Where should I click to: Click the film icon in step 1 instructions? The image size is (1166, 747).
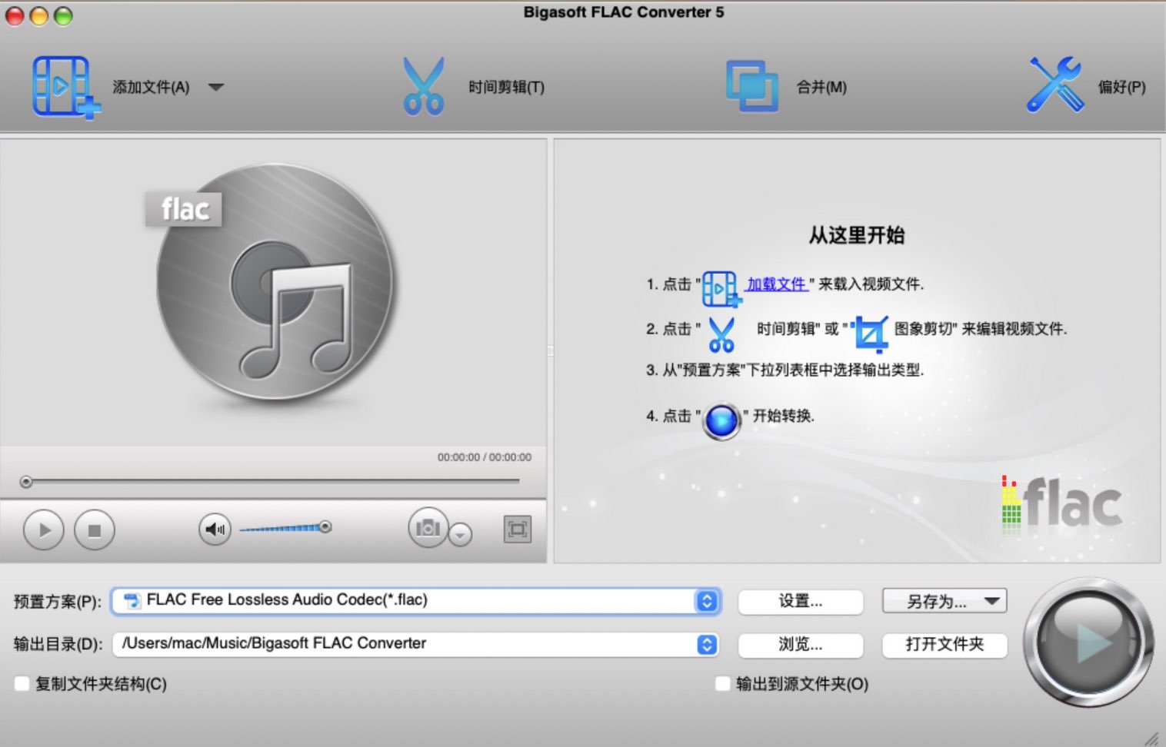click(721, 288)
